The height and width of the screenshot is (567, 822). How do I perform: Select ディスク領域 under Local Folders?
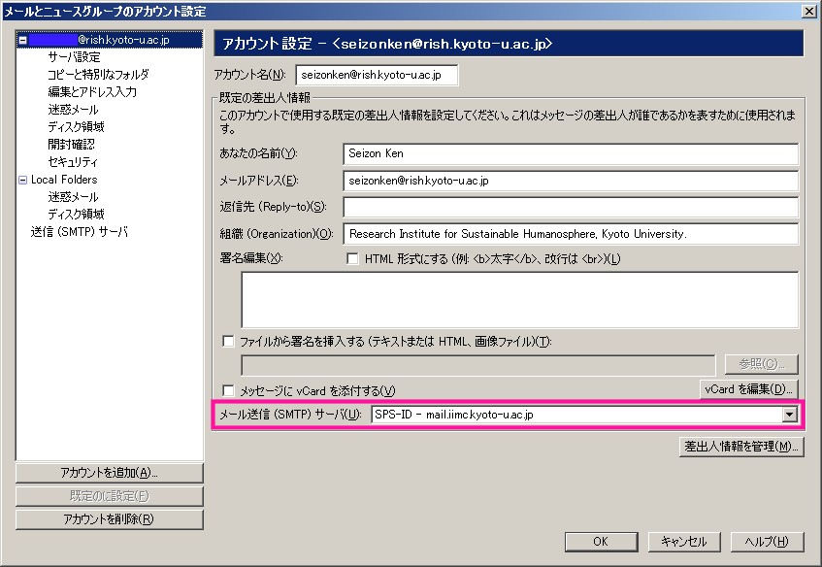click(76, 215)
